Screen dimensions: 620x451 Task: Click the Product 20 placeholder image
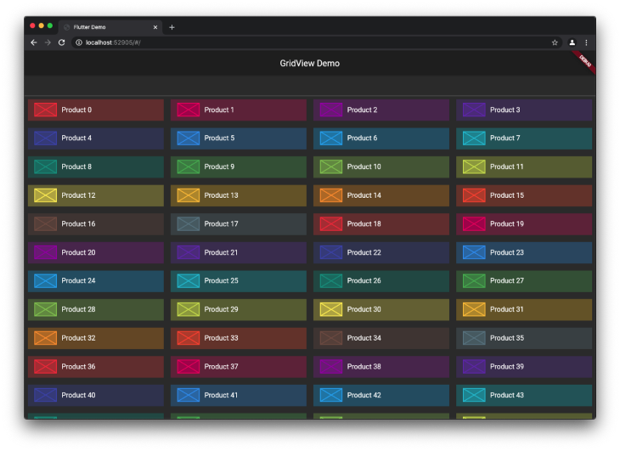point(45,252)
